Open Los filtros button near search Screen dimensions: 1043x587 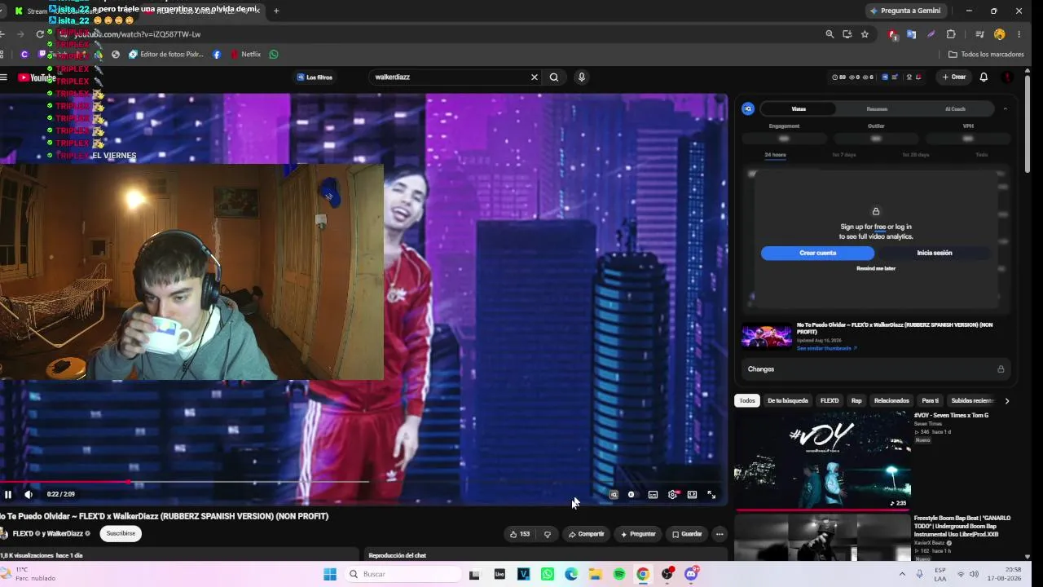point(315,77)
